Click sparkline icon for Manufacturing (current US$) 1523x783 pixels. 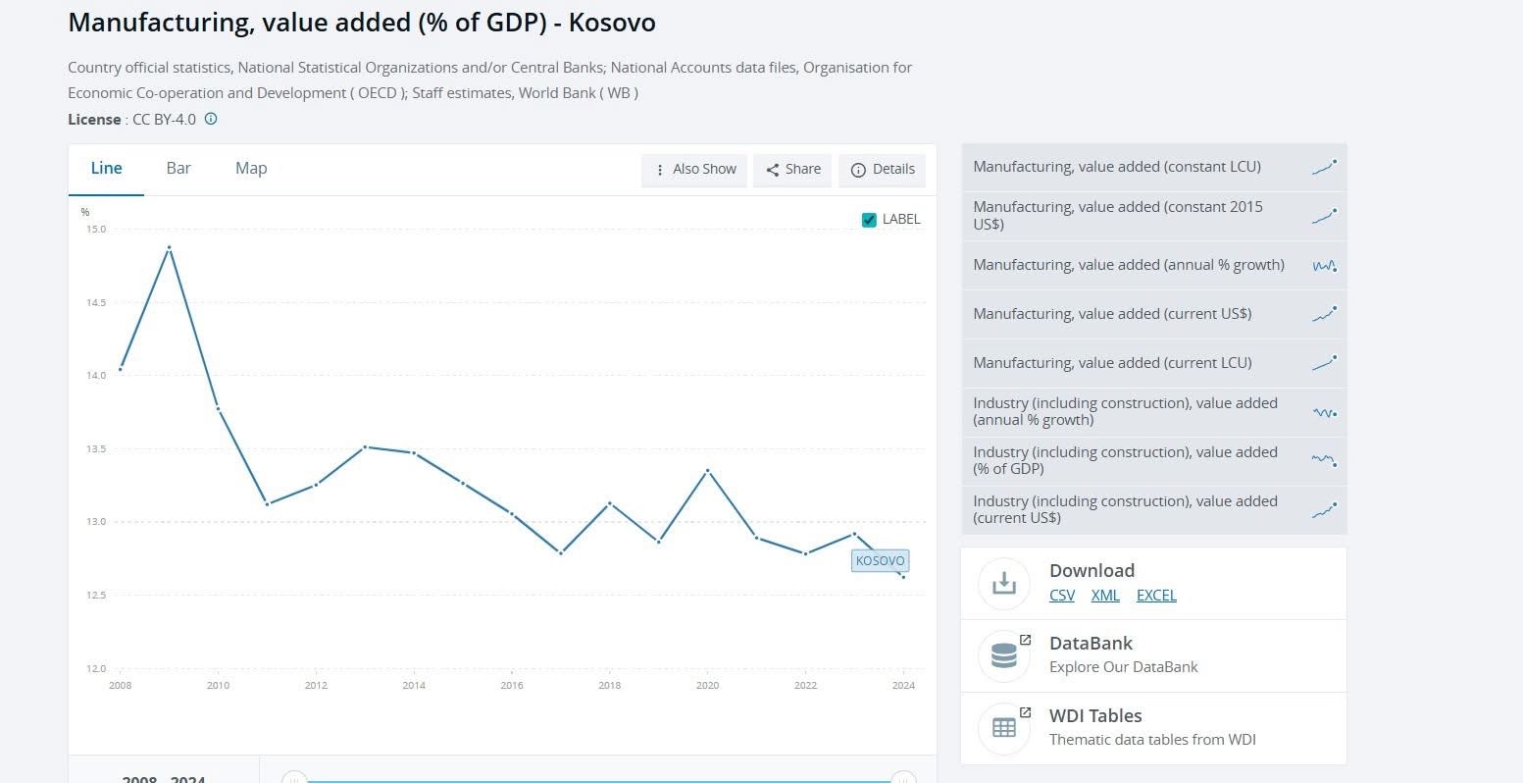pos(1324,314)
